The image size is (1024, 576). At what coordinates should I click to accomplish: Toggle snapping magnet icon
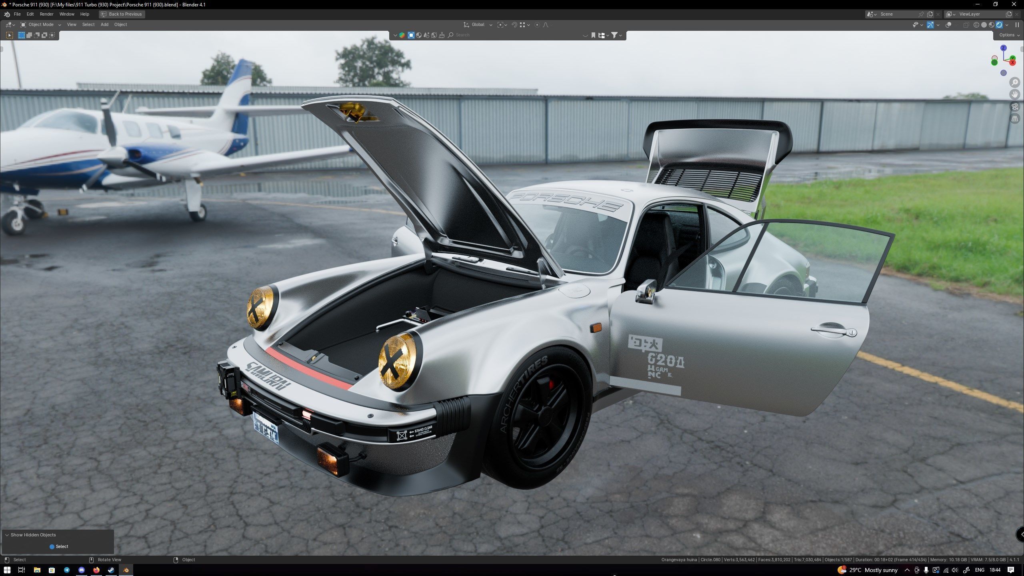(514, 25)
